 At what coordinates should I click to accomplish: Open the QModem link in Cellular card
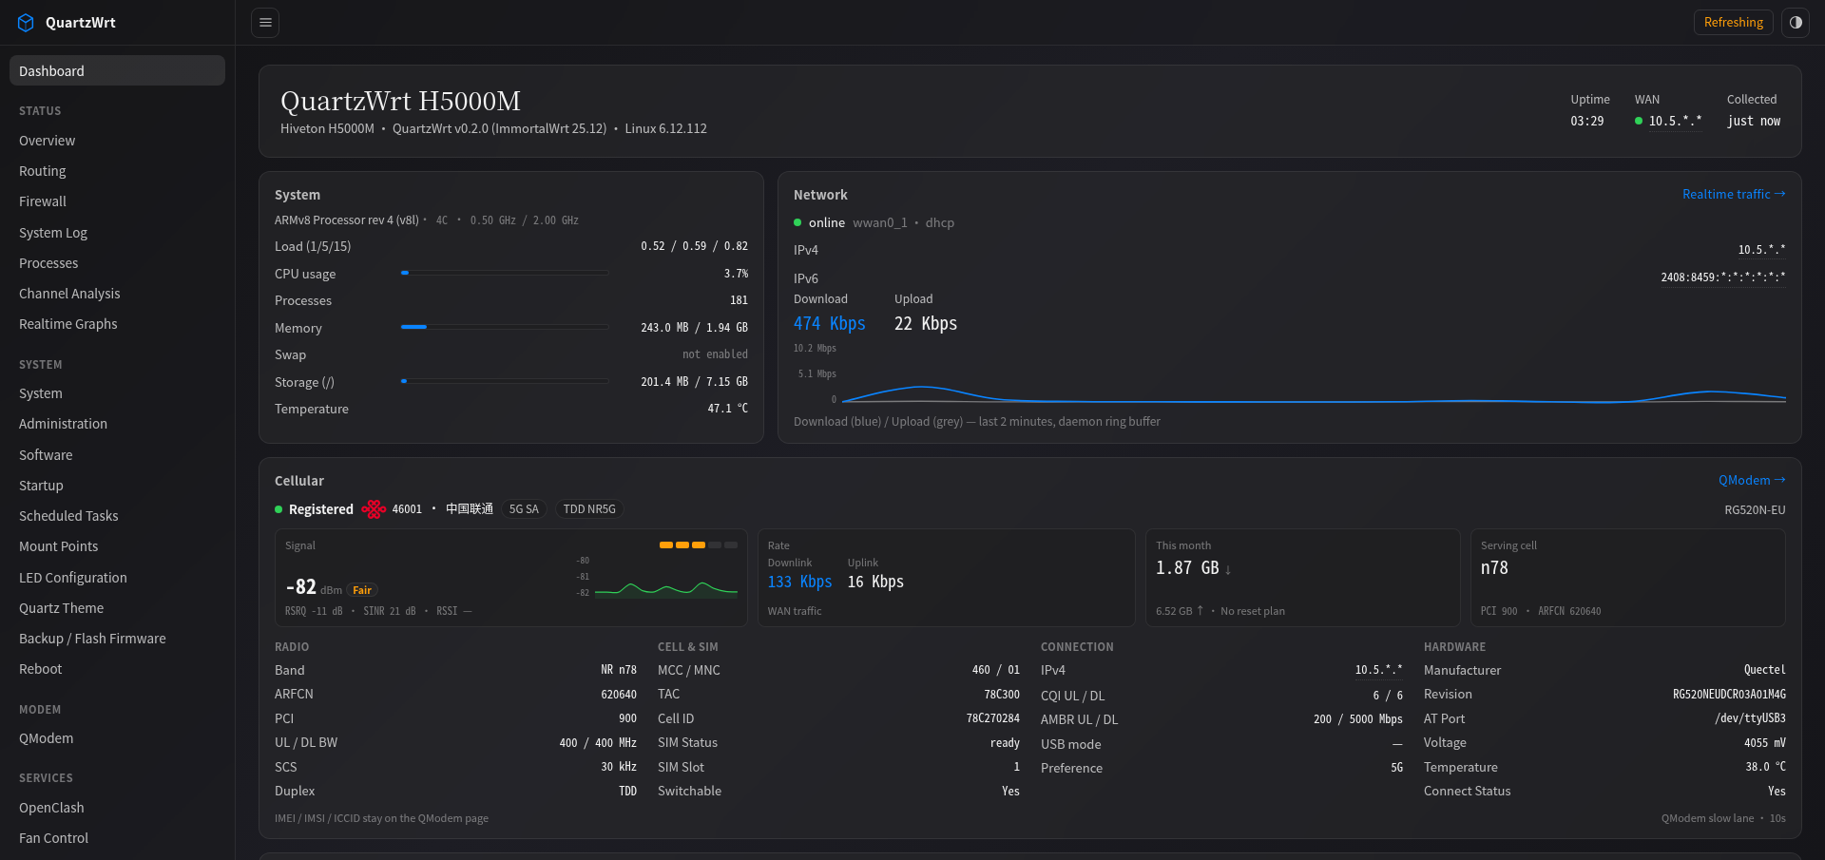1752,481
